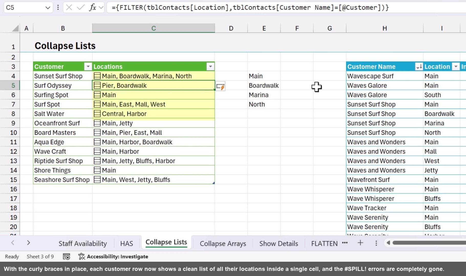Click array icon in Surf Spot locations cell
The height and width of the screenshot is (276, 466).
[97, 104]
